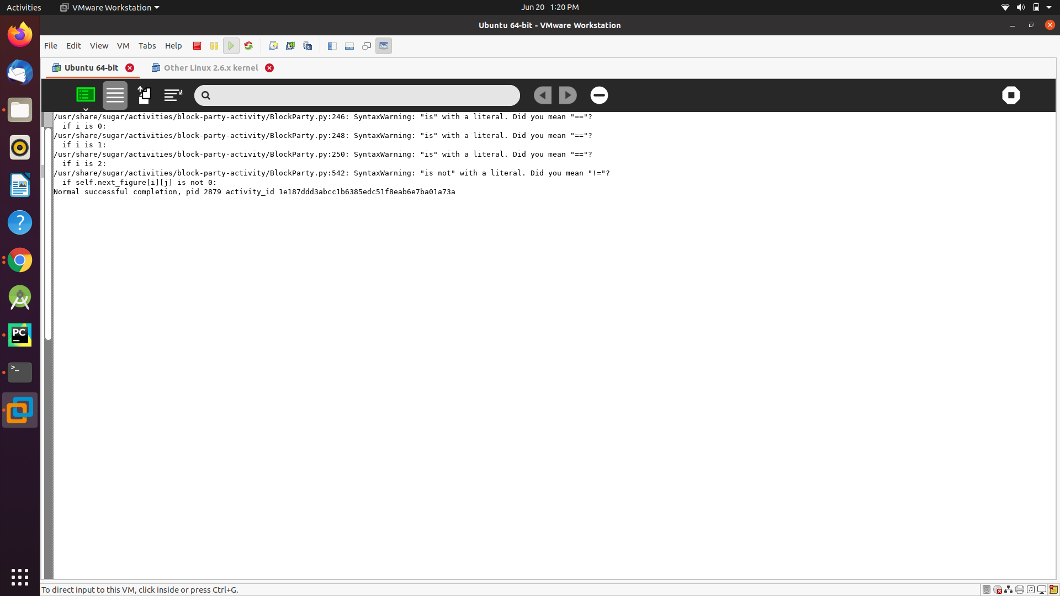Expand the activity options chevron below the Log icon

[x=86, y=109]
